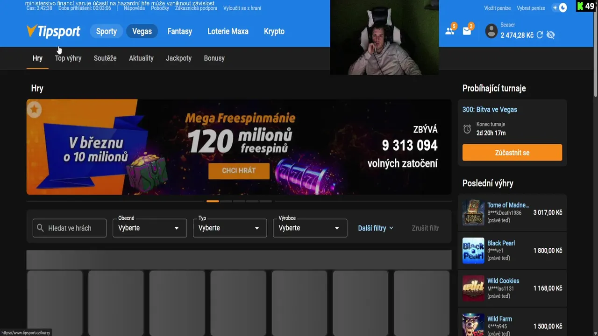Click the Mega Freespinmánie banner
Screen dimensions: 598x336
pyautogui.click(x=239, y=147)
